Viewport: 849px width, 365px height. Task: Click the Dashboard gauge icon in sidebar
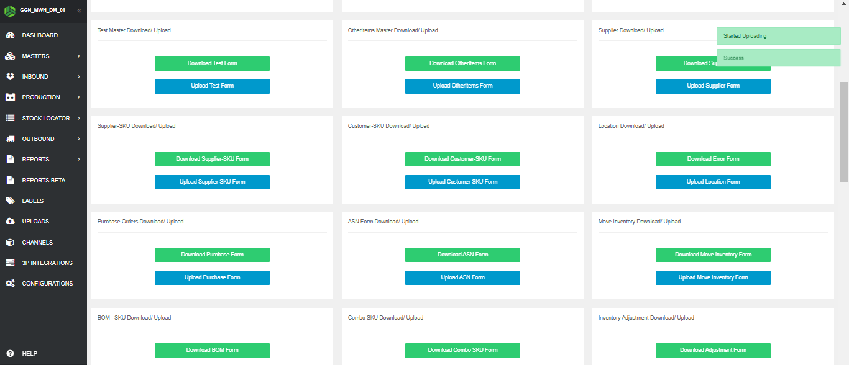[10, 35]
